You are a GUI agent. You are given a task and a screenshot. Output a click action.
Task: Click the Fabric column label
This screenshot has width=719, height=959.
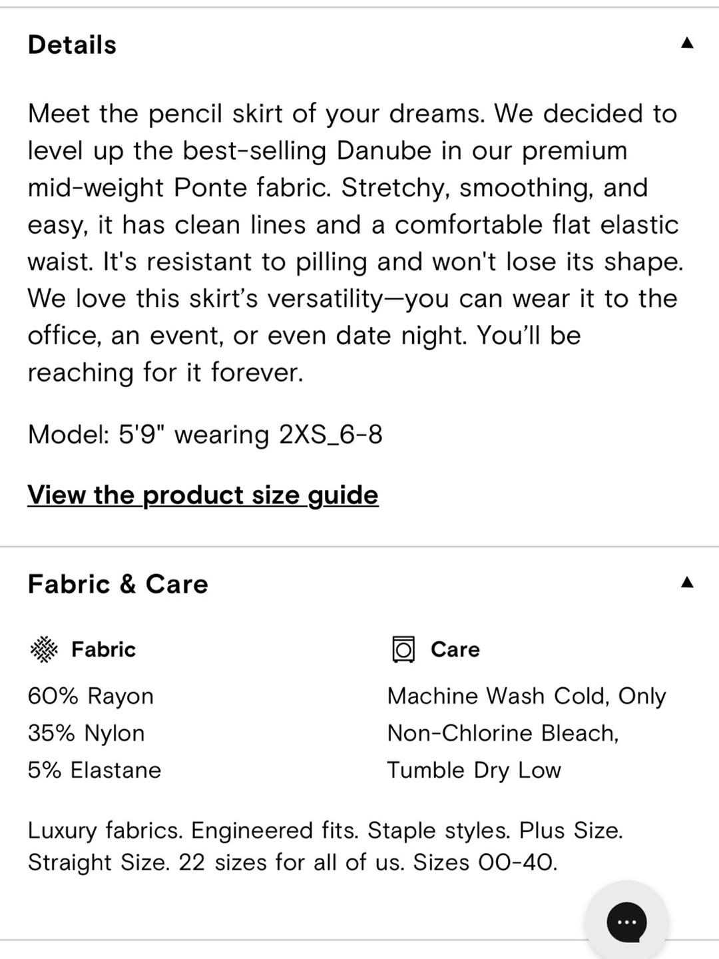(104, 649)
